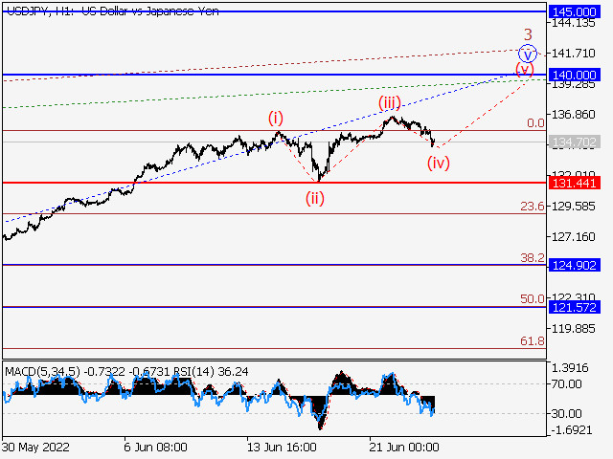Screen dimensions: 613x459
Task: Click the -1.6921 indicator scale value
Action: pyautogui.click(x=572, y=430)
